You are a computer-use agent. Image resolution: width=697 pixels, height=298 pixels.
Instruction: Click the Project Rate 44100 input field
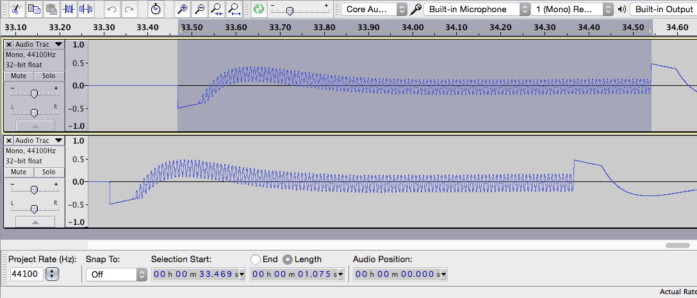click(27, 274)
